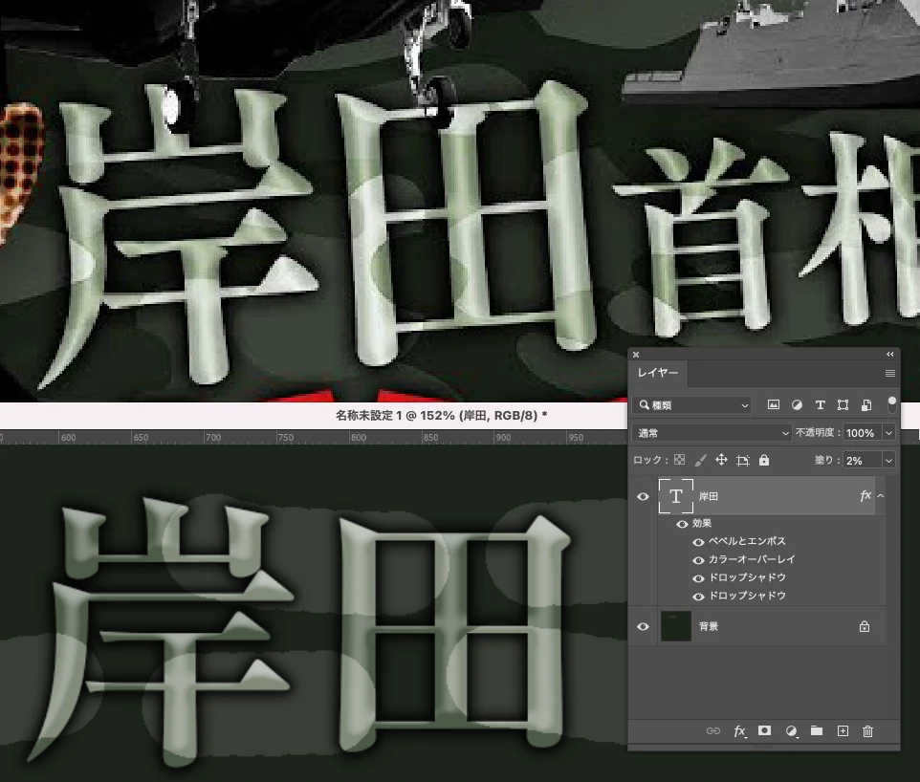Screen dimensions: 920x782
Task: Create new fill or adjustment layer
Action: [x=792, y=731]
